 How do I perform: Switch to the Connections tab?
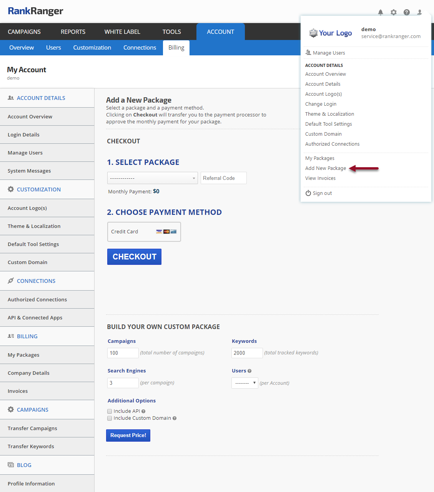point(140,48)
